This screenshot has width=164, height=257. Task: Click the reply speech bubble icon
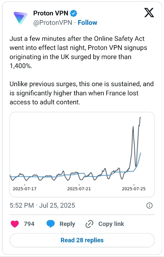pos(50,224)
